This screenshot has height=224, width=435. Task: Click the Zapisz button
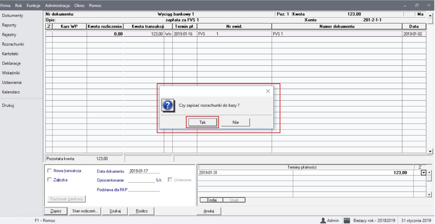56,211
